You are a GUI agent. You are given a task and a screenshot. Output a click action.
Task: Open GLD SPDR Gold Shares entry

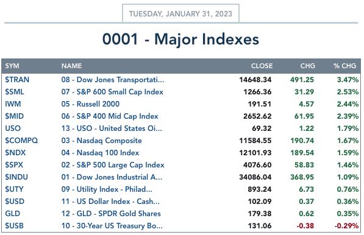coord(111,214)
